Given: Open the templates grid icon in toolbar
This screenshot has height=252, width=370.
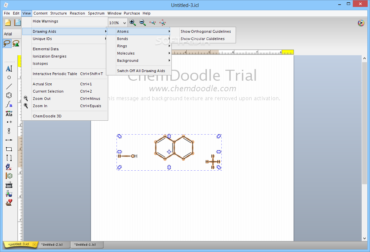Looking at the screenshot, I should coord(18,22).
